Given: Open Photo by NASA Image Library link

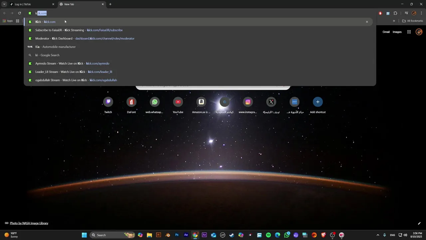Looking at the screenshot, I should click(29, 223).
